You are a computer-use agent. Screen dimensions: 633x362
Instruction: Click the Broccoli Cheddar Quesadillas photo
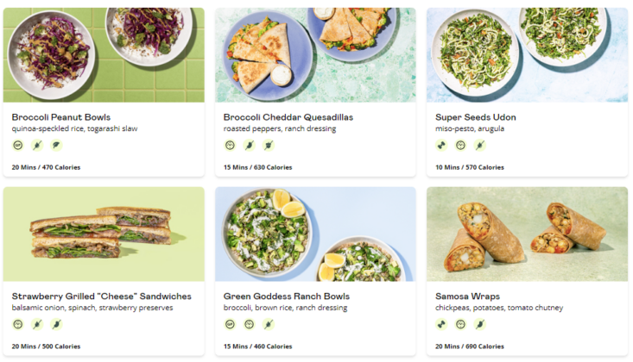(315, 55)
